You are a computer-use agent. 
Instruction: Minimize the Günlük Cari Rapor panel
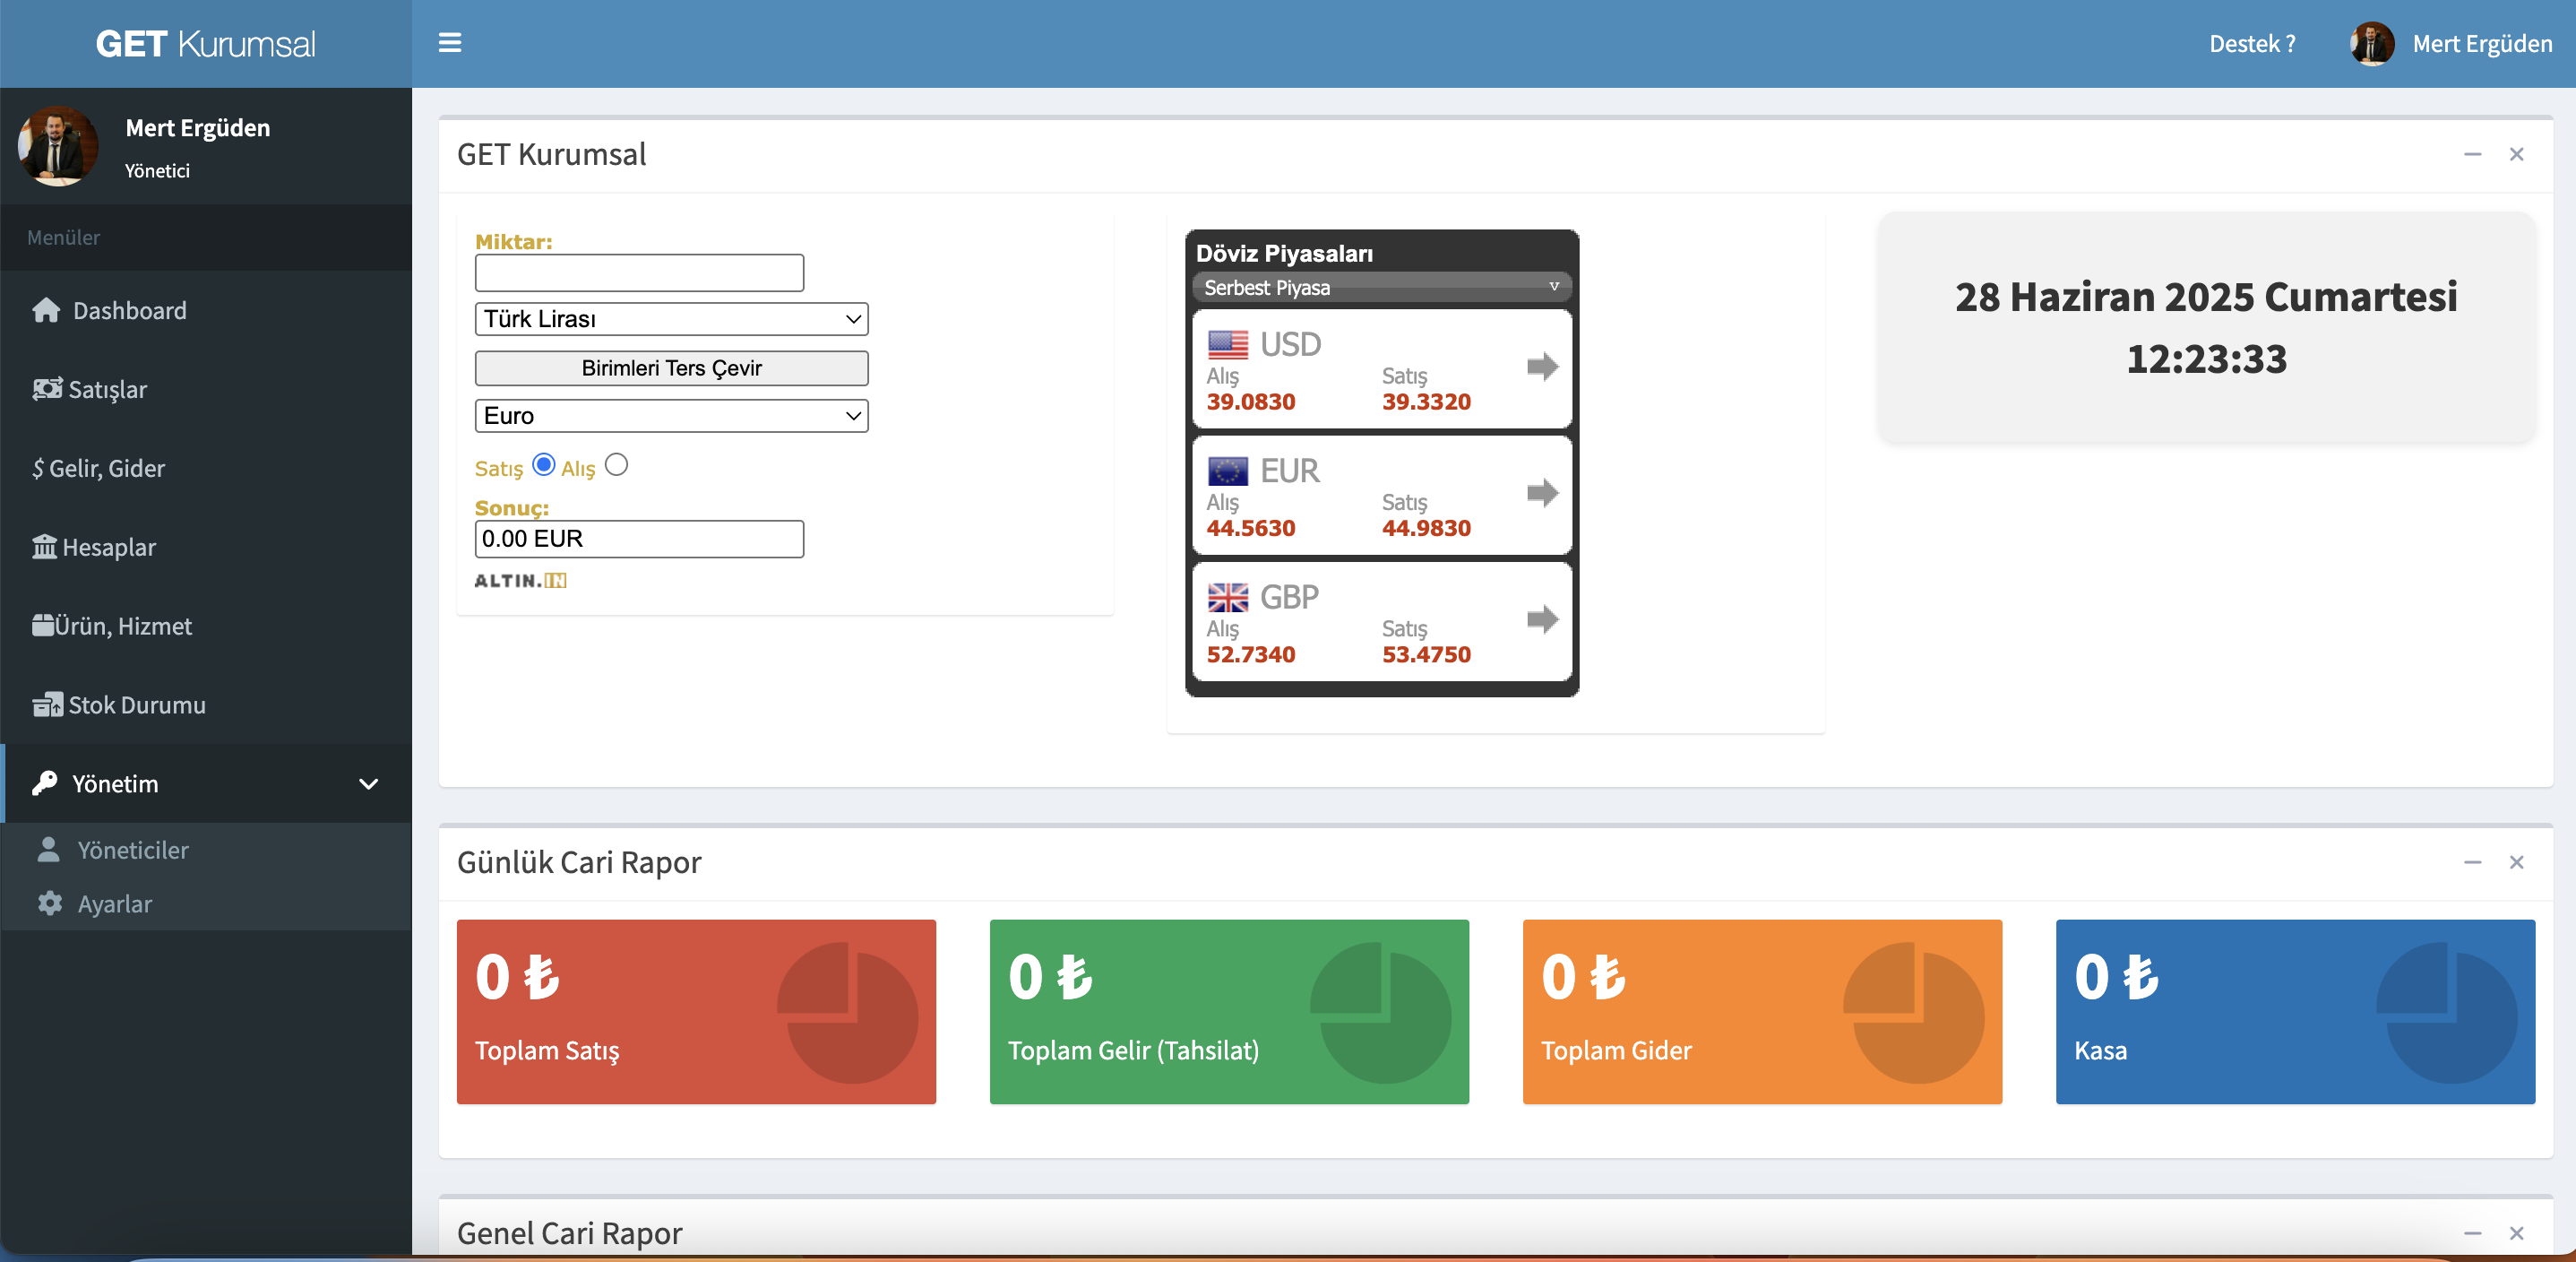[x=2473, y=862]
